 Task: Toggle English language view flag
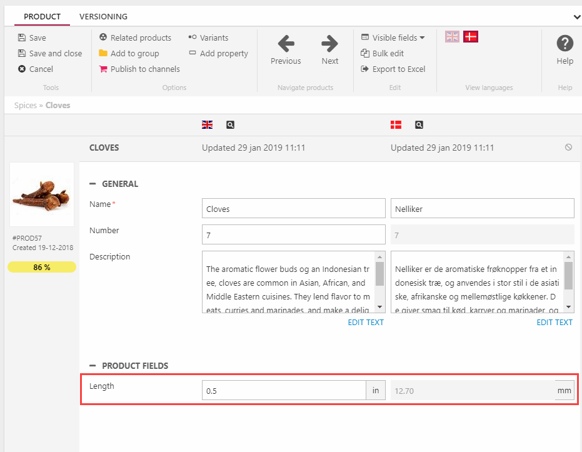pyautogui.click(x=452, y=37)
